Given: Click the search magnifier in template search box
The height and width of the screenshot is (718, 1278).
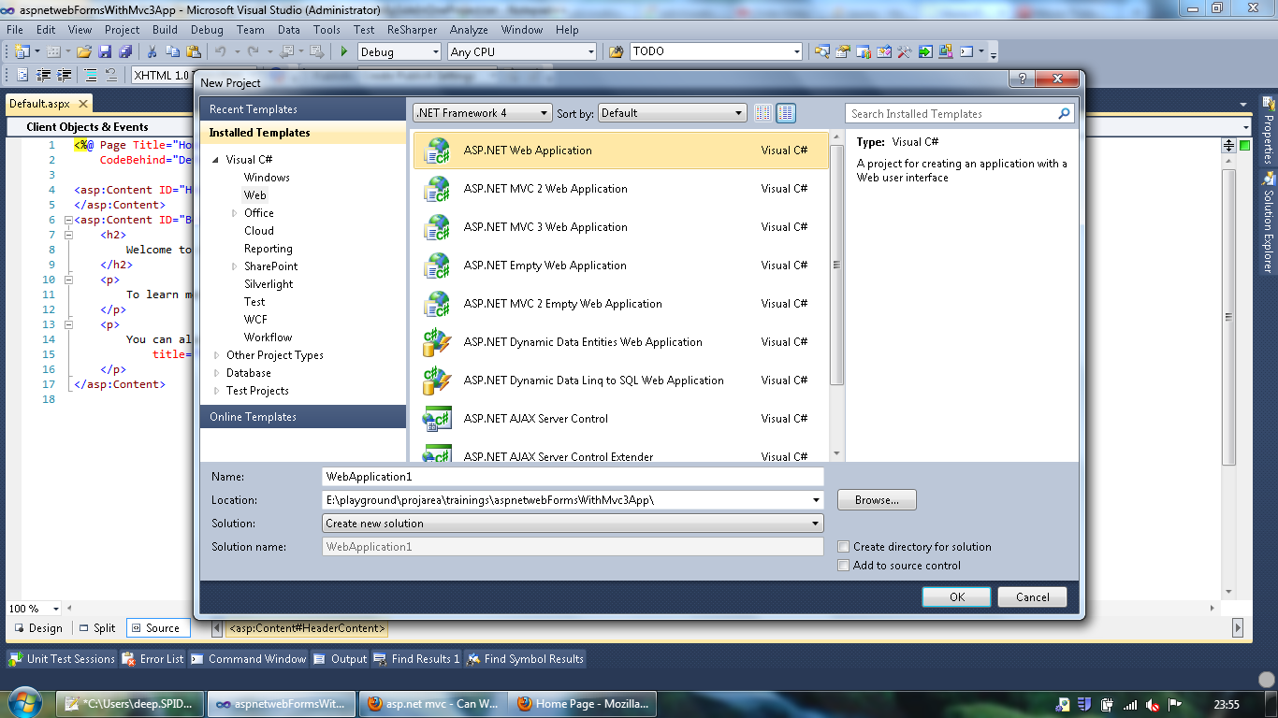Looking at the screenshot, I should [1064, 113].
